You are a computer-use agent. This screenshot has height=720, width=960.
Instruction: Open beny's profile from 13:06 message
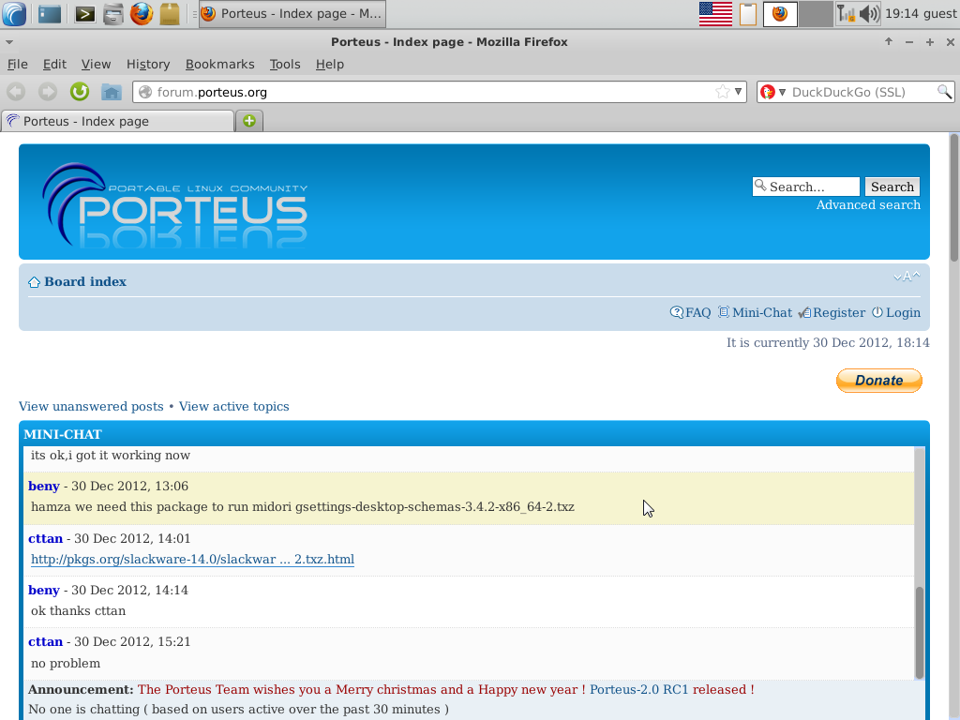43,487
